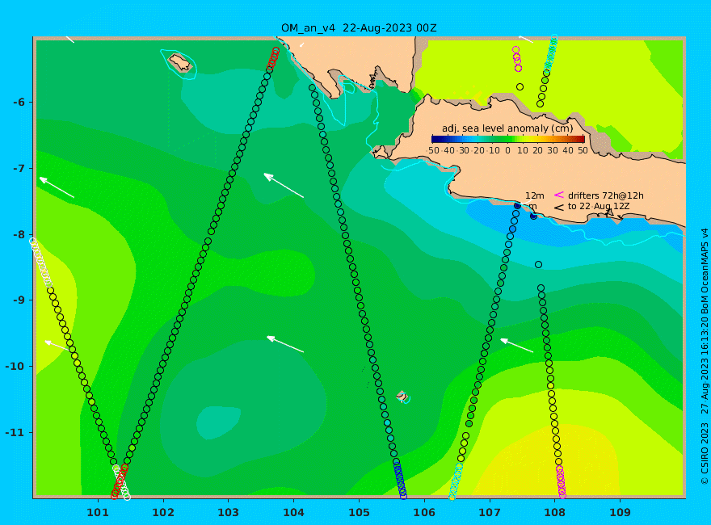Click the red circles at the top of the 103.7E track
Screen dimensions: 711x525
(x=273, y=60)
